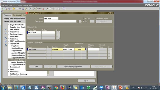Viewport: 160px width, 90px height.
Task: Click Copy Shipping Orgs From button
Action: [73, 66]
